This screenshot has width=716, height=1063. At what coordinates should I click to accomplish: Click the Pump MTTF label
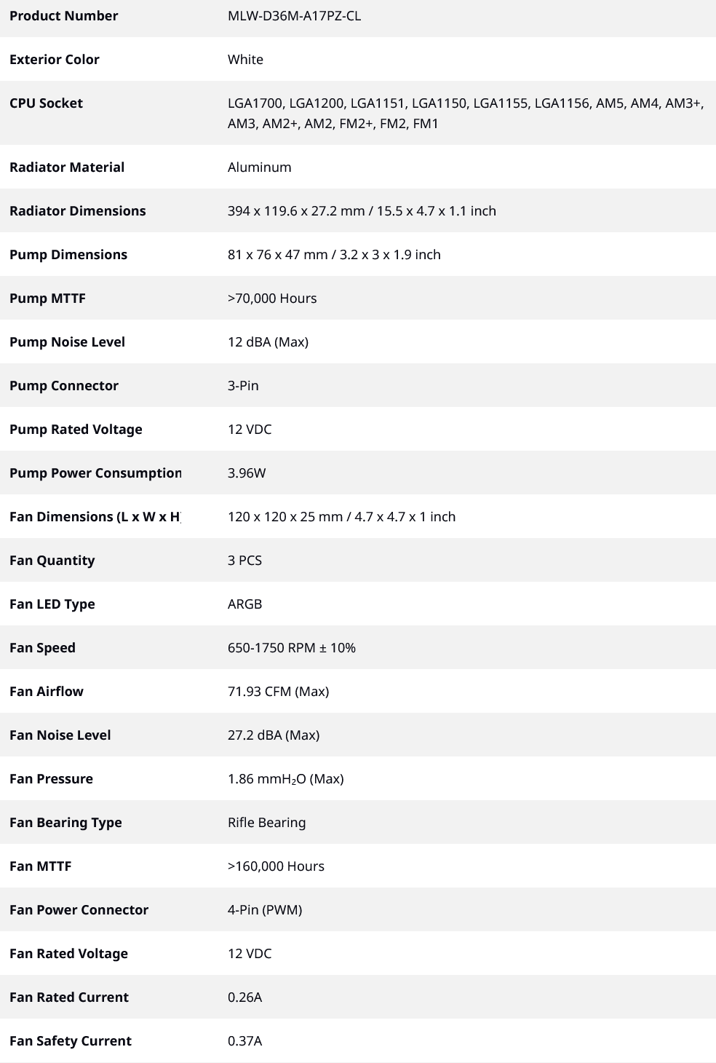coord(47,298)
